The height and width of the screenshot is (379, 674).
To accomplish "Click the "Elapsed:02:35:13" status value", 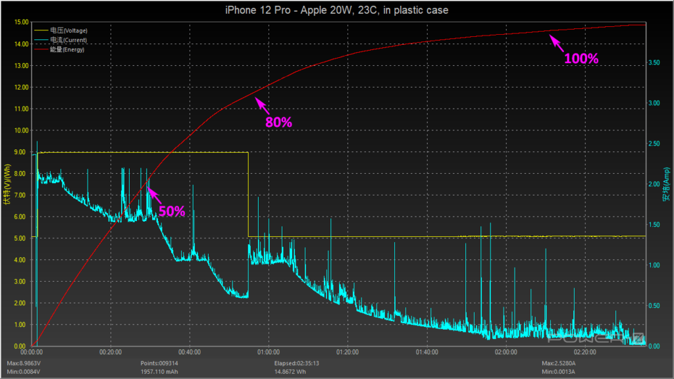I will 297,363.
